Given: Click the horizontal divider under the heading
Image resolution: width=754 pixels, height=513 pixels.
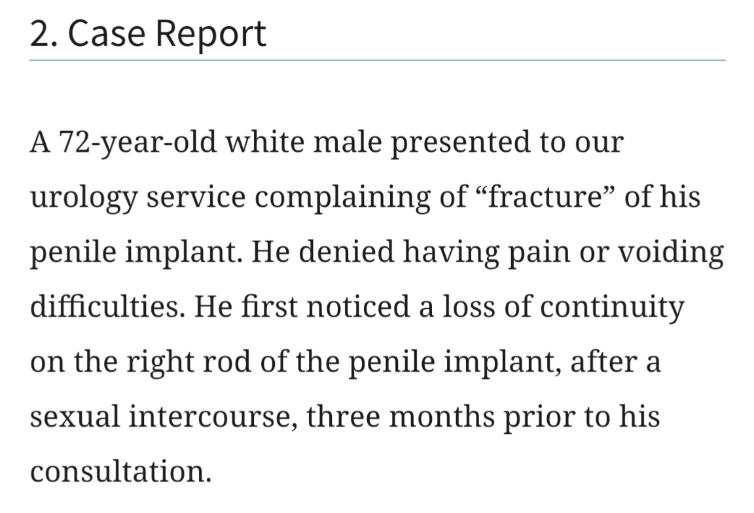Looking at the screenshot, I should click(378, 61).
